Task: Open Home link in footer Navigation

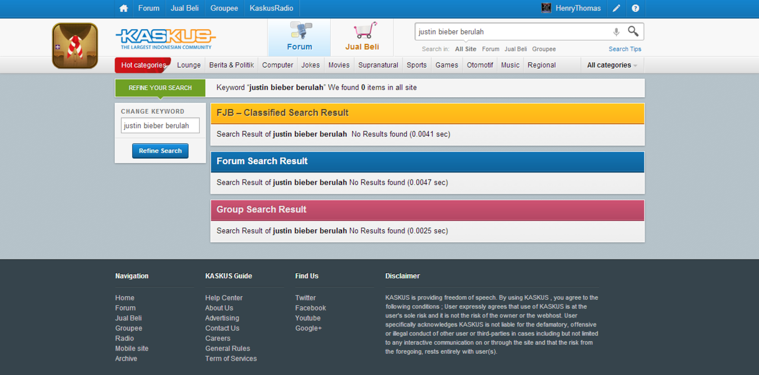Action: (125, 298)
